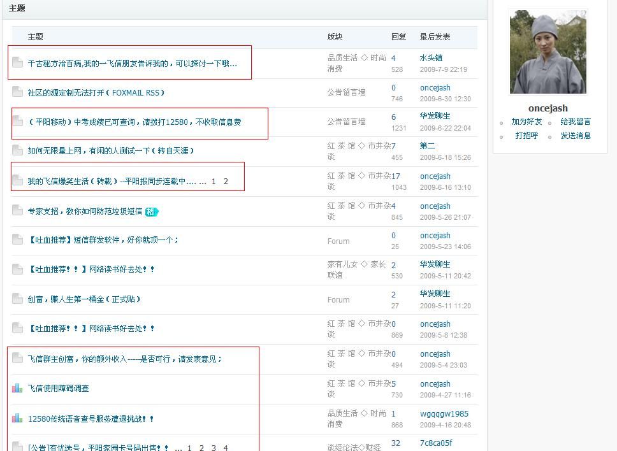
Task: Open thread 短信群发软件，好你就顶一个
Action: point(103,240)
